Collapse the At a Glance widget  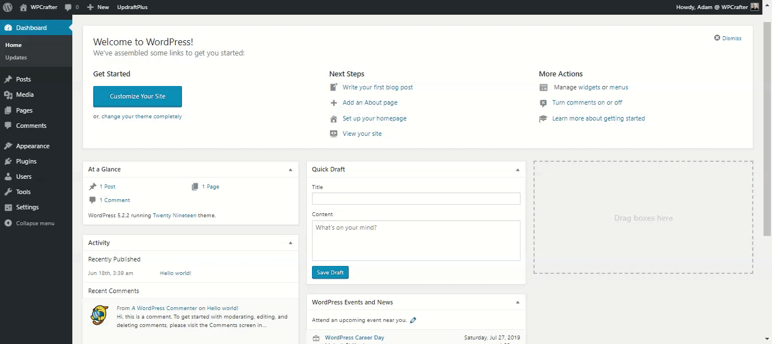point(290,170)
